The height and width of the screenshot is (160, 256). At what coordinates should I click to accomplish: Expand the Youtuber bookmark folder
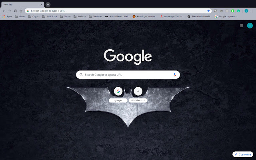[x=95, y=17]
